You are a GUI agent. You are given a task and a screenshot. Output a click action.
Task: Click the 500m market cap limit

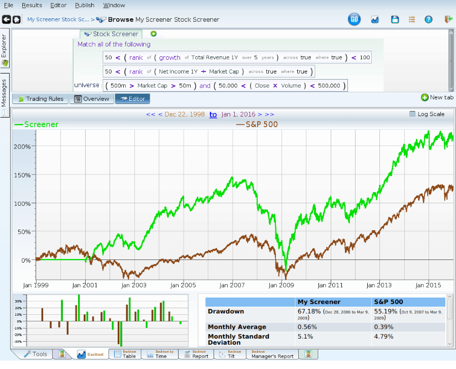coord(118,86)
